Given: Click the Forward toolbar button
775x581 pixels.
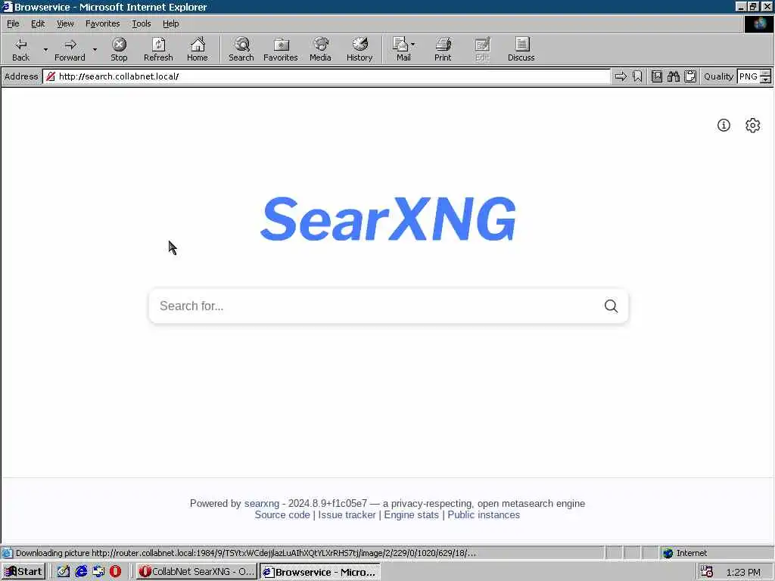Looking at the screenshot, I should (x=70, y=49).
